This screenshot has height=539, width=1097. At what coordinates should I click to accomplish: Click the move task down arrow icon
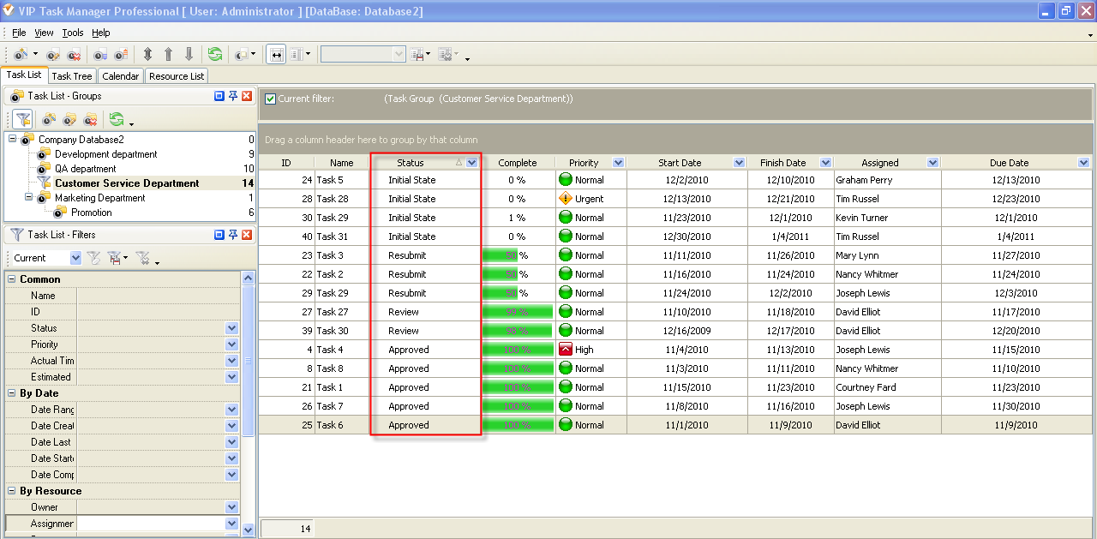(x=189, y=54)
